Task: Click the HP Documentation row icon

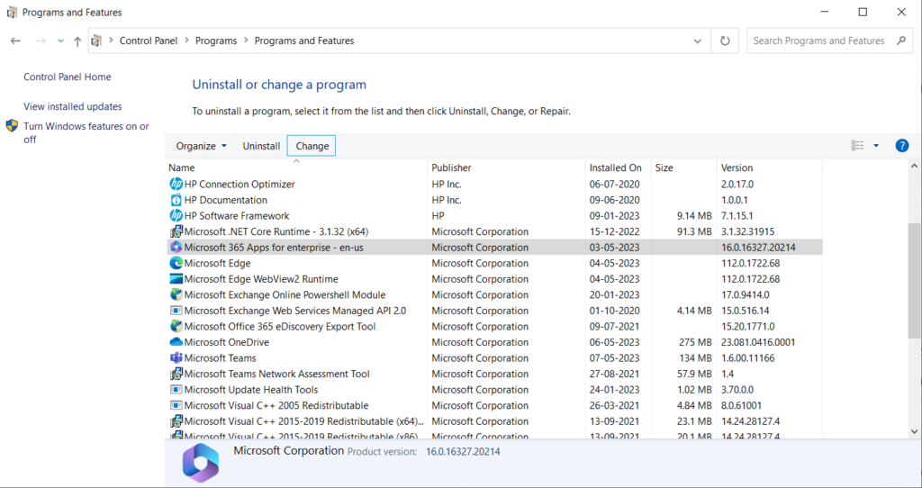Action: [176, 200]
